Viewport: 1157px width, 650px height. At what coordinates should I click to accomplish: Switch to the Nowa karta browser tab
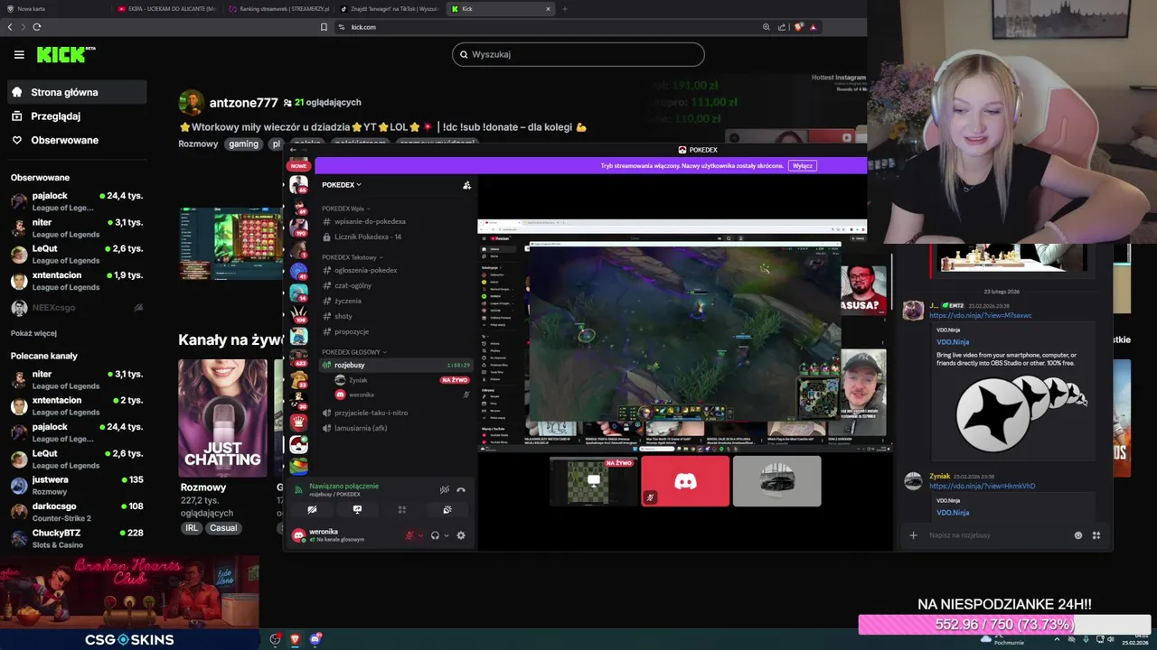(x=54, y=9)
